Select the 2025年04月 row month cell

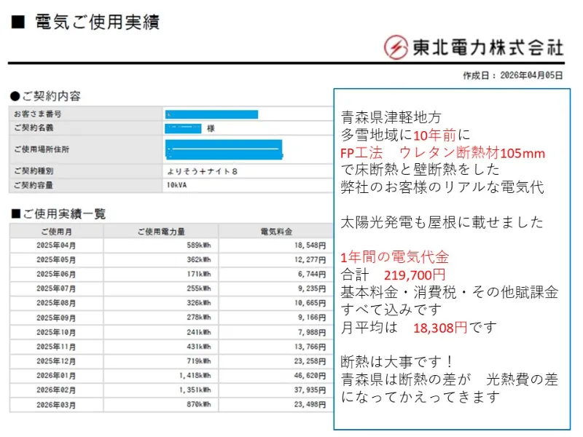click(x=56, y=245)
